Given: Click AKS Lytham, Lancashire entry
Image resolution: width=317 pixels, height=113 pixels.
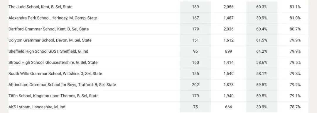Looking at the screenshot, I should 37,107.
